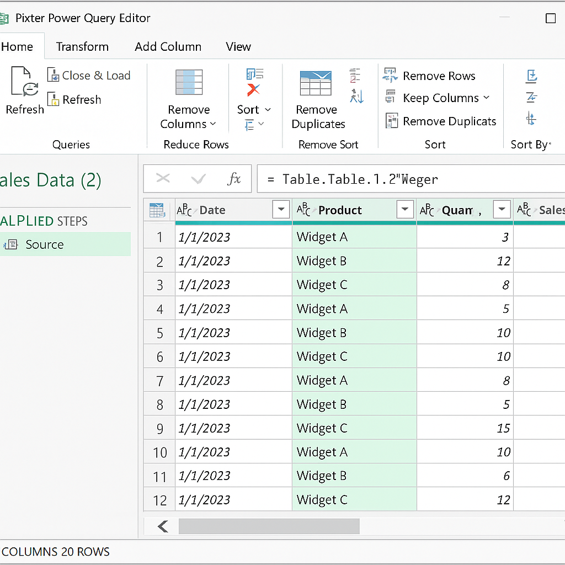Open the Product column filter dropdown
This screenshot has width=565, height=565.
tap(404, 209)
